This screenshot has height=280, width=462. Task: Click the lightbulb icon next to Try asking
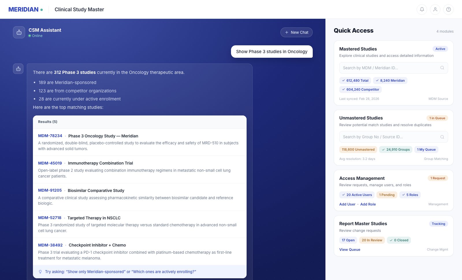[40, 272]
